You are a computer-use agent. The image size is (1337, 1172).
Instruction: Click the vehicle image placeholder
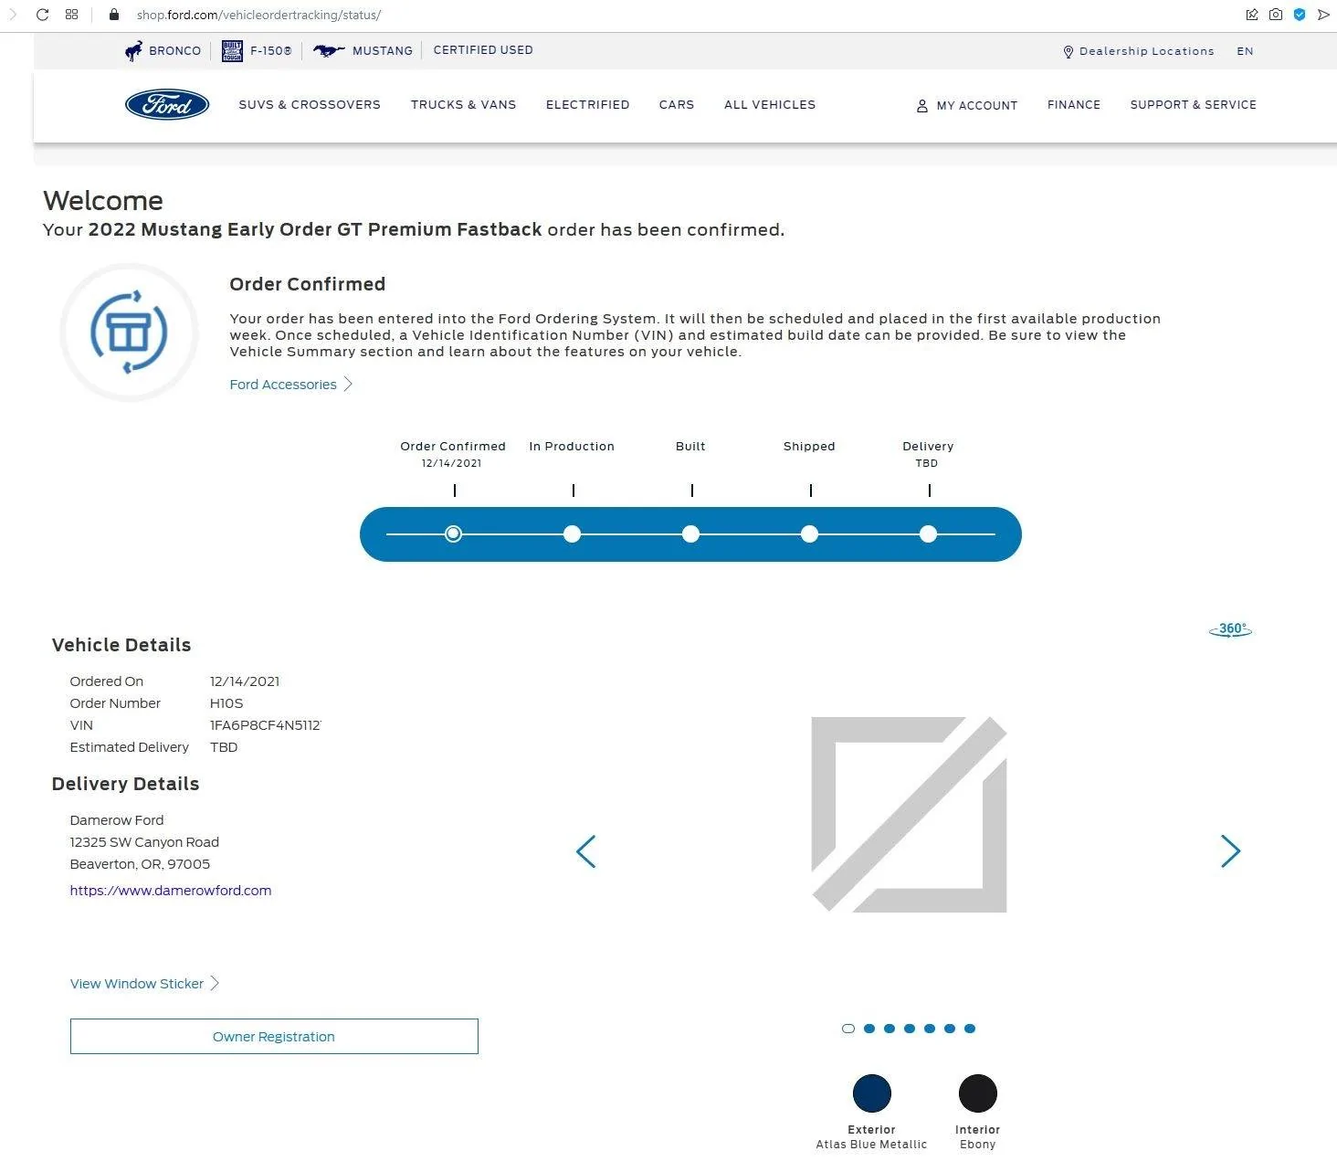click(910, 815)
